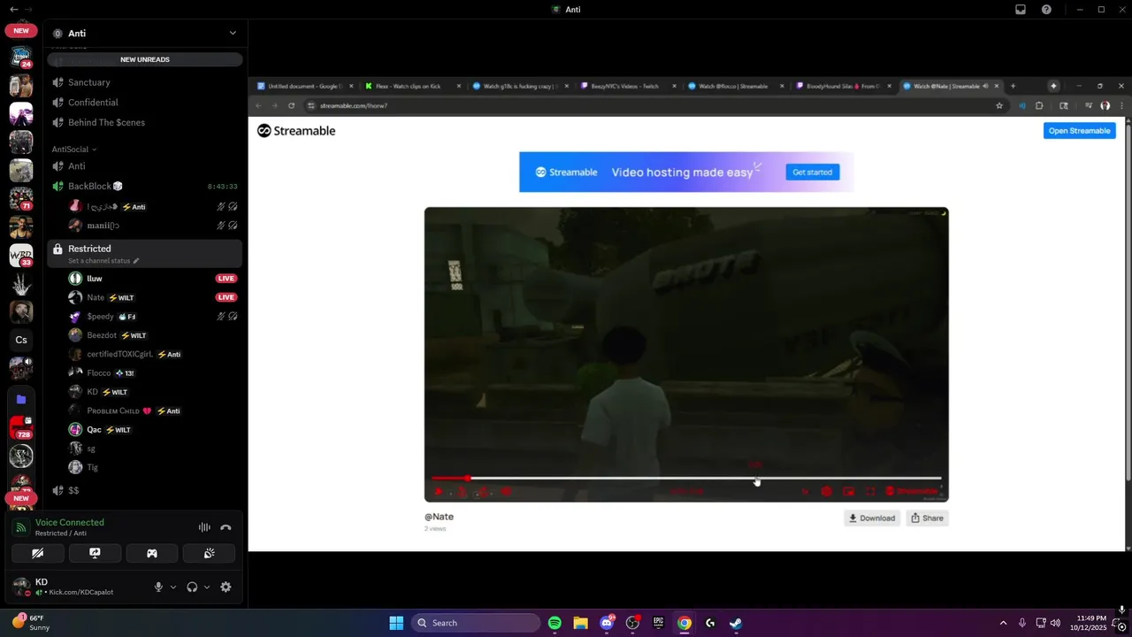The width and height of the screenshot is (1132, 637).
Task: Watch Nate's LIVE stream badge
Action: (226, 297)
